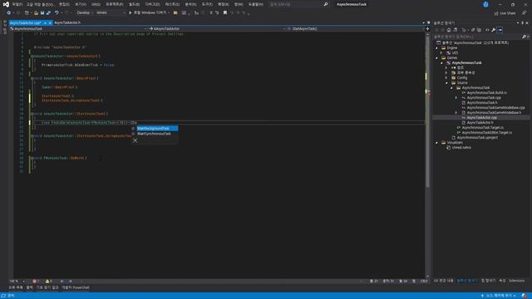
Task: Start debugging with the green play icon
Action: 130,12
